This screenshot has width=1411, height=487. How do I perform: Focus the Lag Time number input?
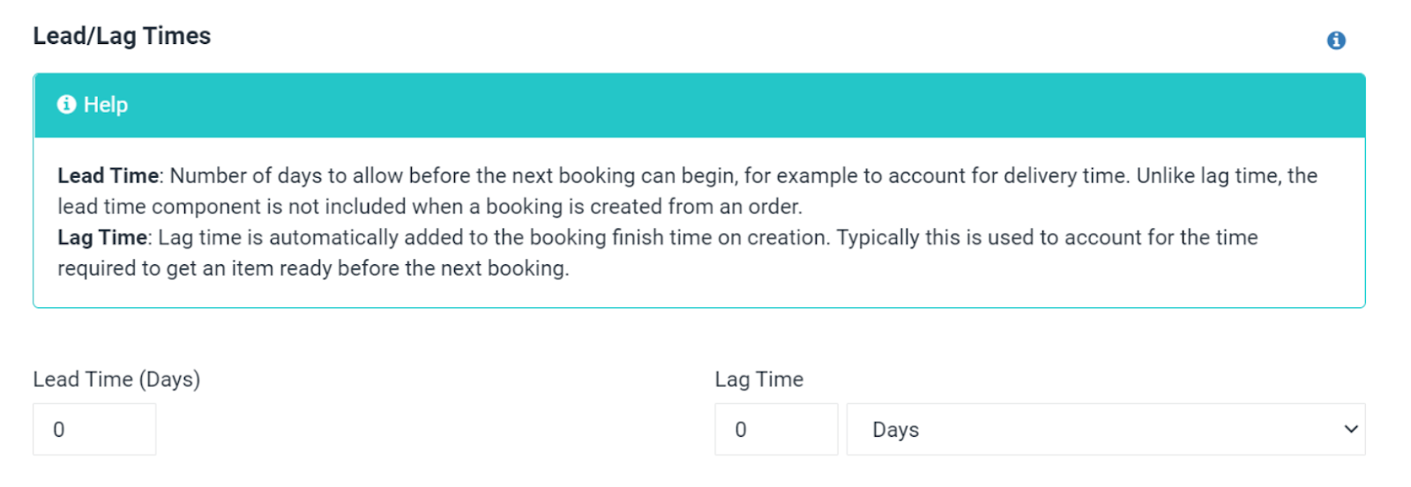point(775,430)
